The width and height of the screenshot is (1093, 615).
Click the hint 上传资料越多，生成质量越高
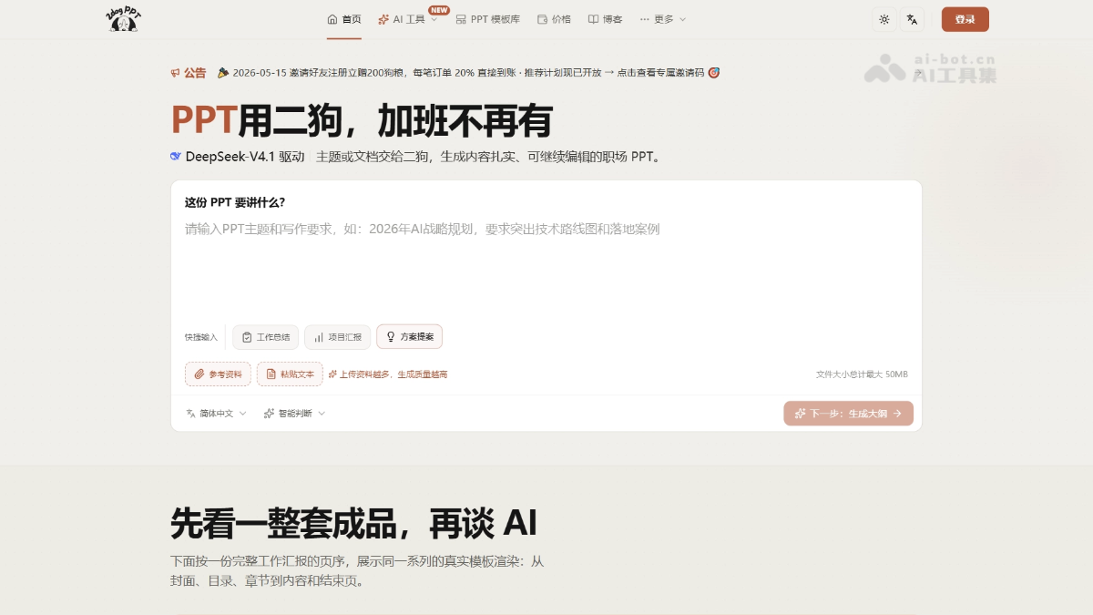[x=388, y=374]
